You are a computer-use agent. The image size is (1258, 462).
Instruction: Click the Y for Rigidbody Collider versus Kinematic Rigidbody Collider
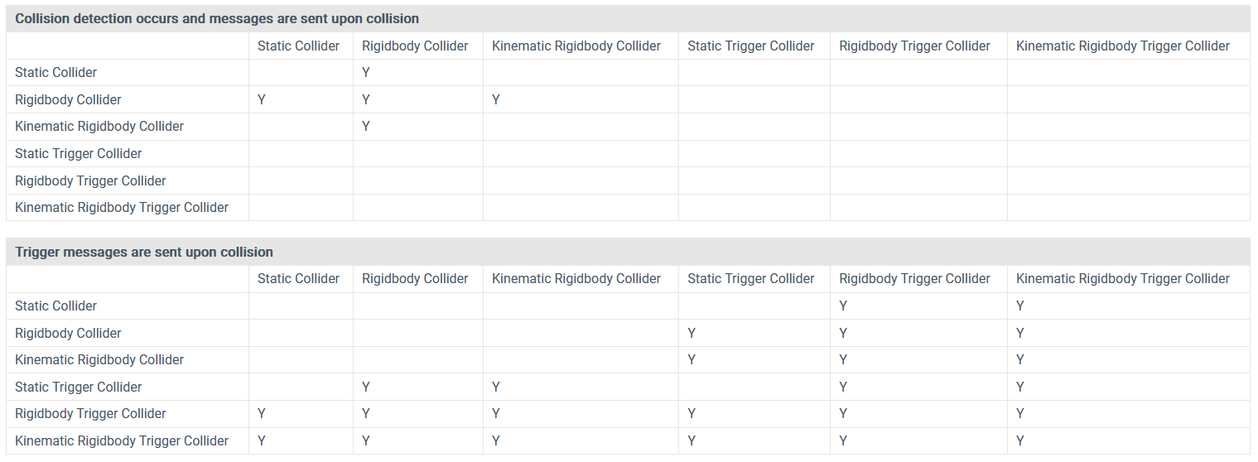click(496, 100)
